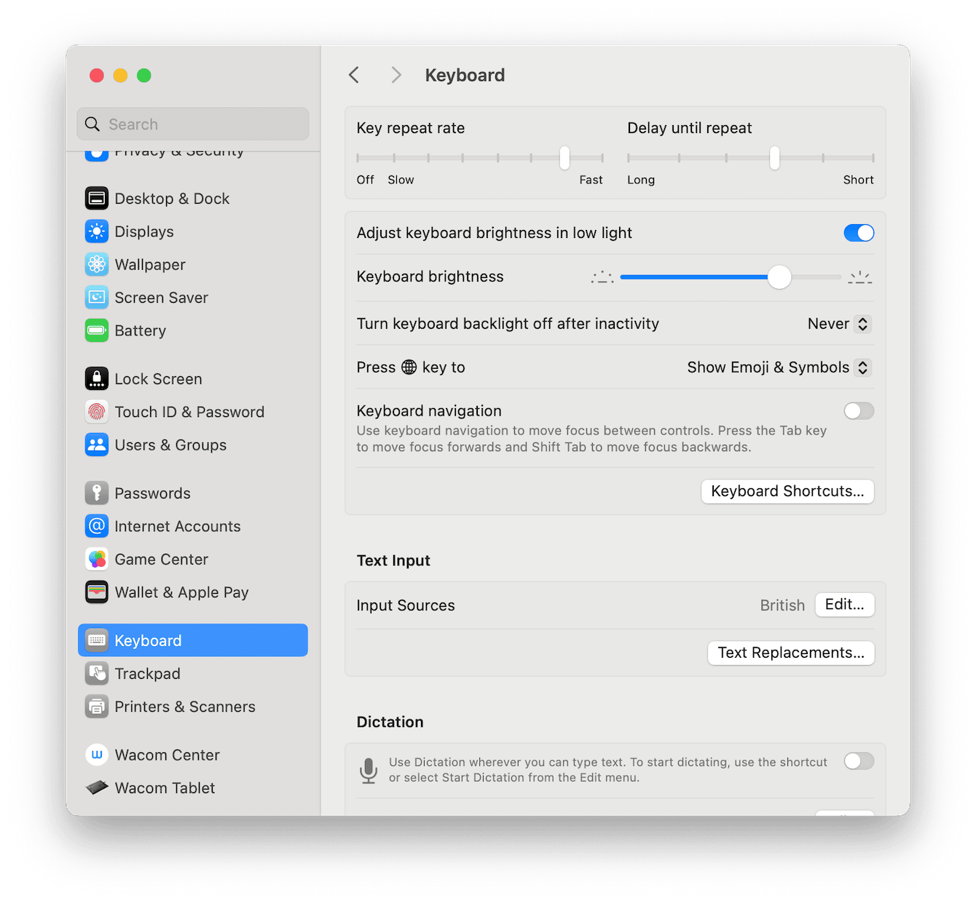Open the Passwords sidebar icon
Screen dimensions: 976x903
click(97, 493)
